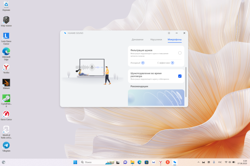Play the Исходный sound sample
Viewport: 250px width, 166px height.
(143, 63)
